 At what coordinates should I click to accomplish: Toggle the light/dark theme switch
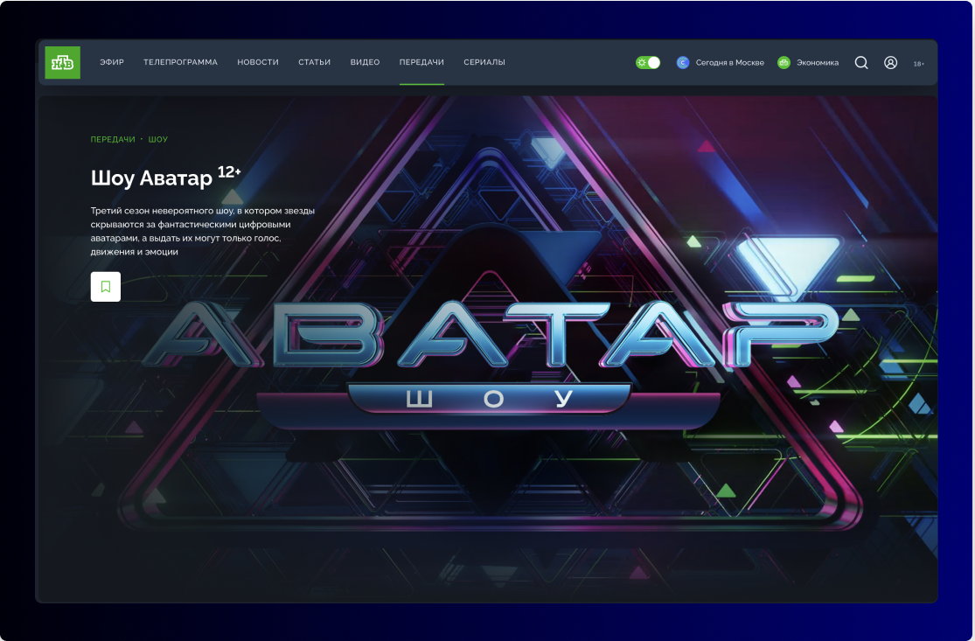coord(648,62)
